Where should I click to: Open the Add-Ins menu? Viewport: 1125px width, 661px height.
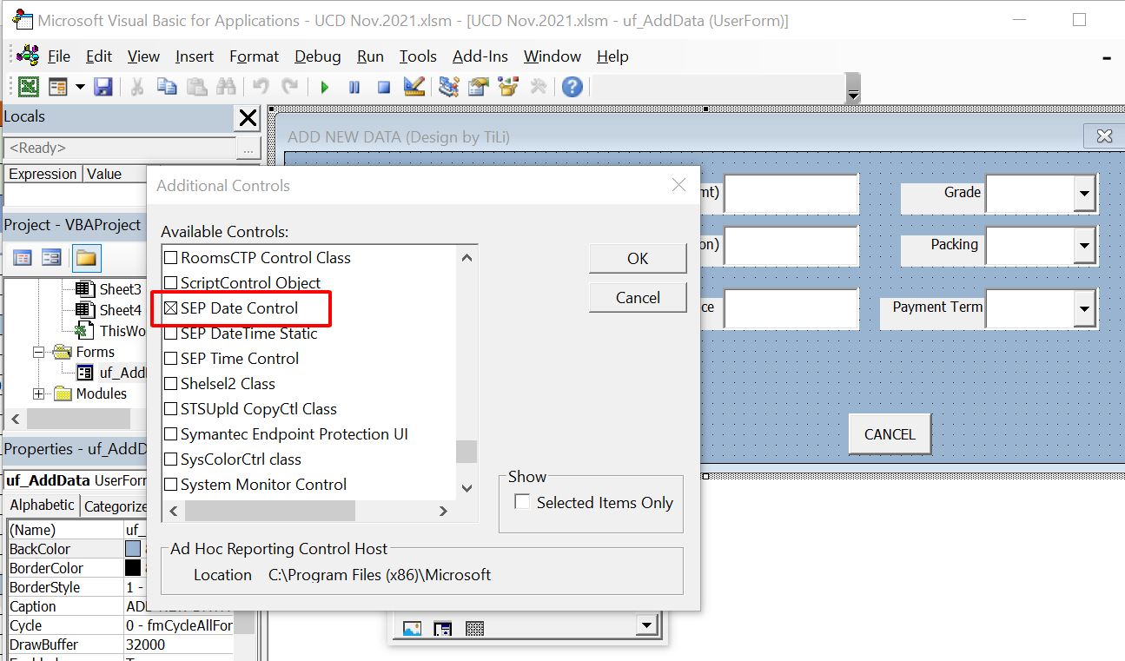pyautogui.click(x=480, y=56)
